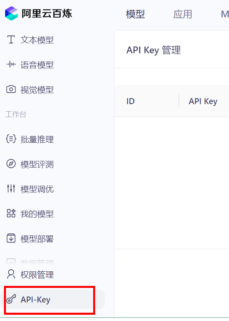Screen dimensions: 229x321
Task: Click the API Key column header
Action: 203,101
